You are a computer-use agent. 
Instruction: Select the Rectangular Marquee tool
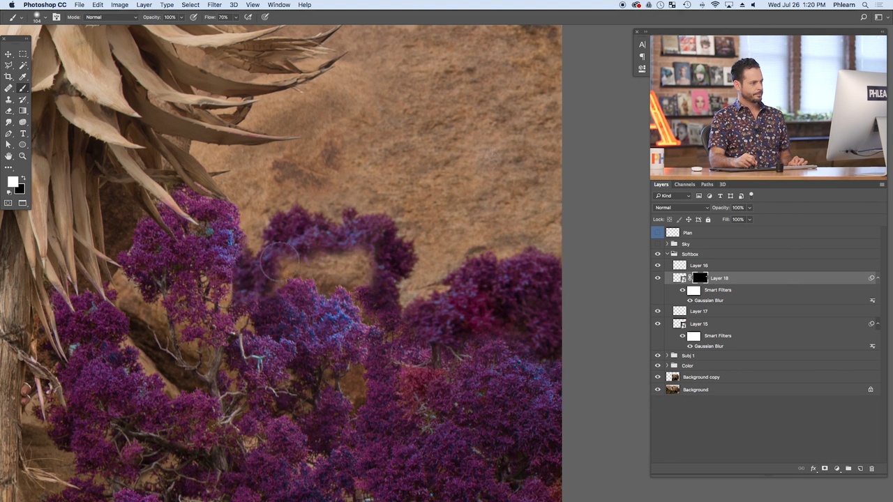(23, 54)
